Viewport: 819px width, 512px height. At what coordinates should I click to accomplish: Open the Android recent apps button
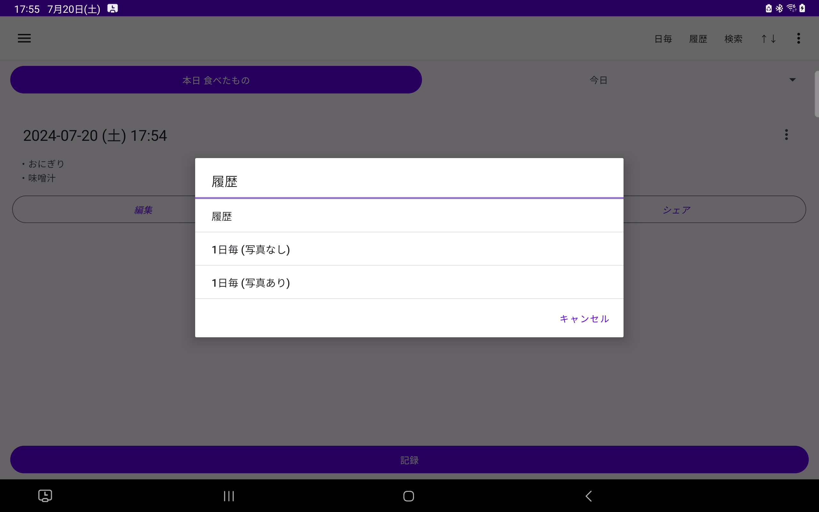(229, 496)
